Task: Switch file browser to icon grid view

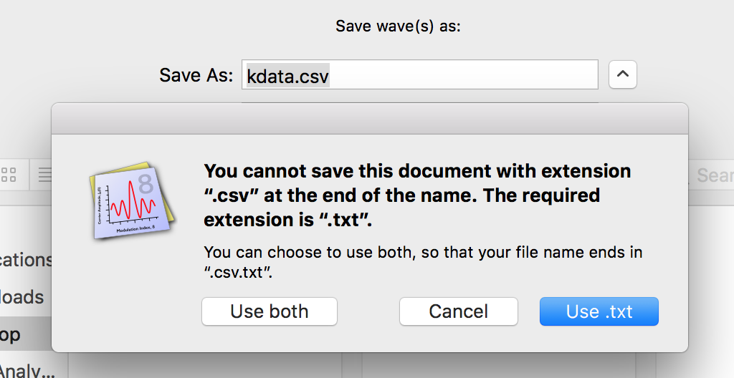Action: click(x=9, y=175)
